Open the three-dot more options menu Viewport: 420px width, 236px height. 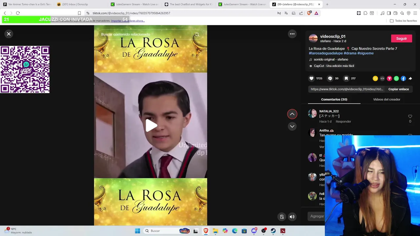pos(292,34)
